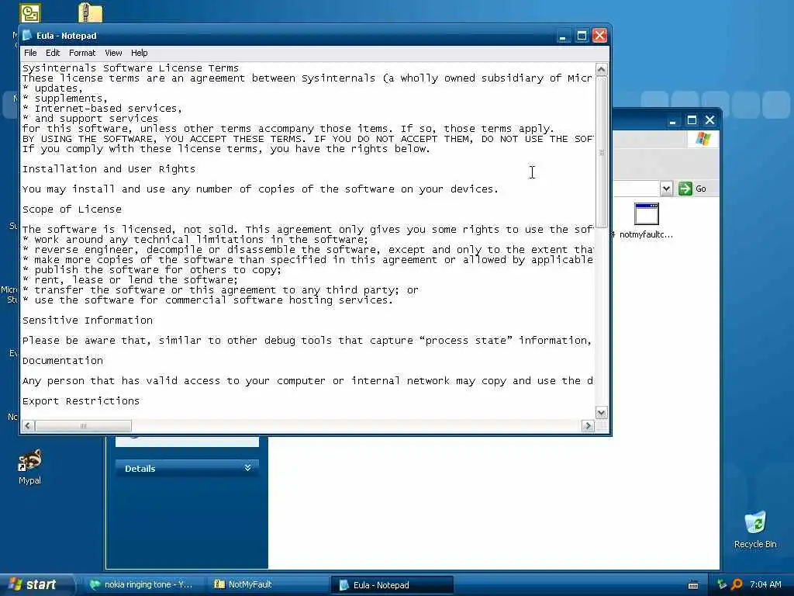This screenshot has height=596, width=794.
Task: Click the zipped folder desktop icon
Action: pos(90,12)
